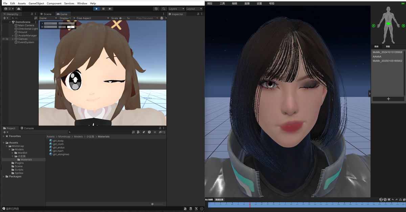Open the Layers dropdown
Viewport: 406px width, 212px height.
176,9
